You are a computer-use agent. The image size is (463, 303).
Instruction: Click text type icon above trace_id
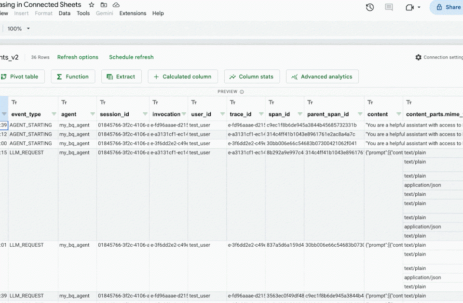pyautogui.click(x=232, y=102)
